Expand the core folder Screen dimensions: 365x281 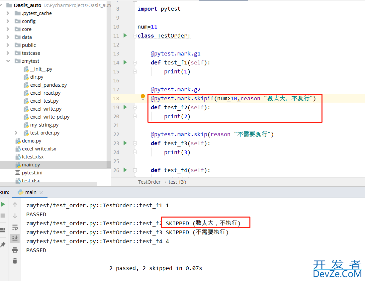8,29
